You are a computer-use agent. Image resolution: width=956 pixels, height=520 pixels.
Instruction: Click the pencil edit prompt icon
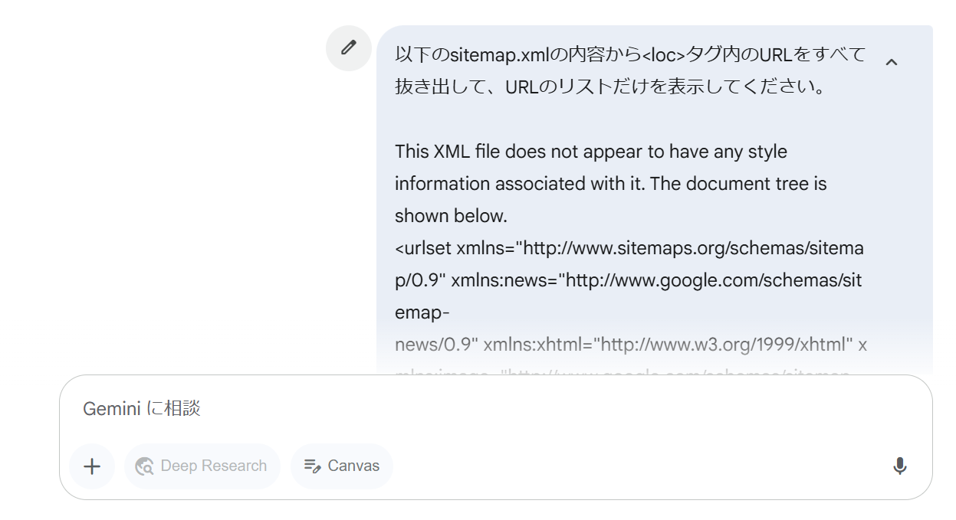[349, 48]
